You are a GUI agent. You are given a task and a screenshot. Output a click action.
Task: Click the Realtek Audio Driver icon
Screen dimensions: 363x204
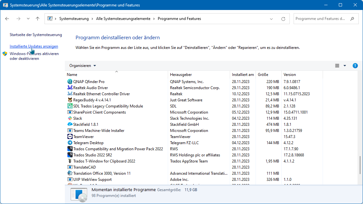tap(70, 88)
